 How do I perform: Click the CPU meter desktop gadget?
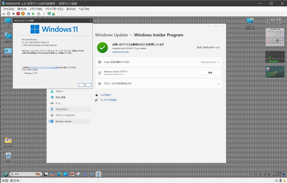[275, 57]
